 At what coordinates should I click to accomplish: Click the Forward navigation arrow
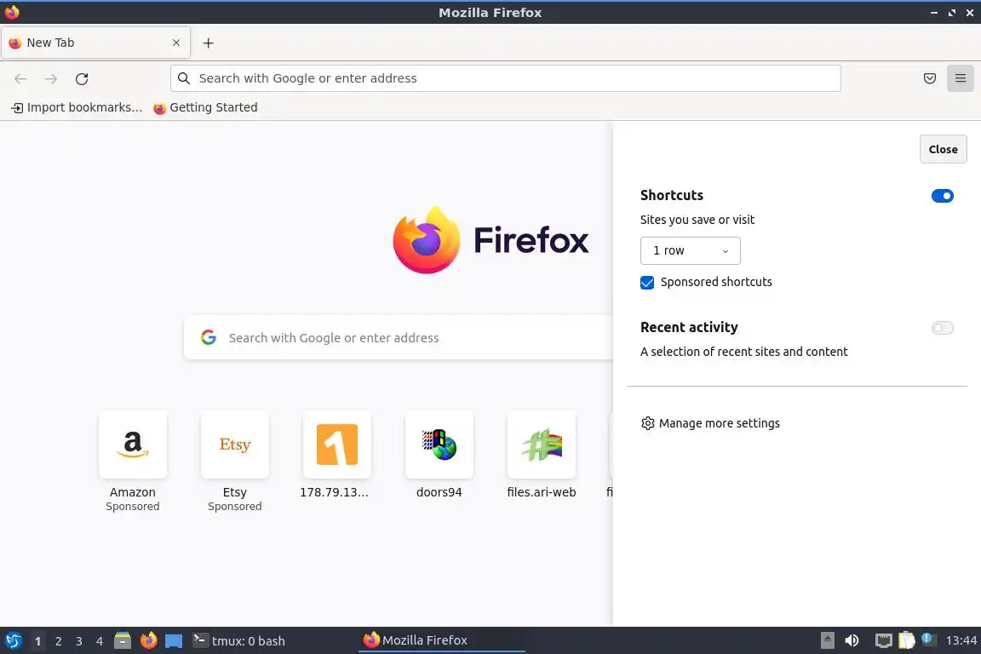(x=51, y=79)
